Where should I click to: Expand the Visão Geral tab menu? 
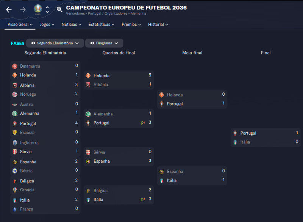20,24
